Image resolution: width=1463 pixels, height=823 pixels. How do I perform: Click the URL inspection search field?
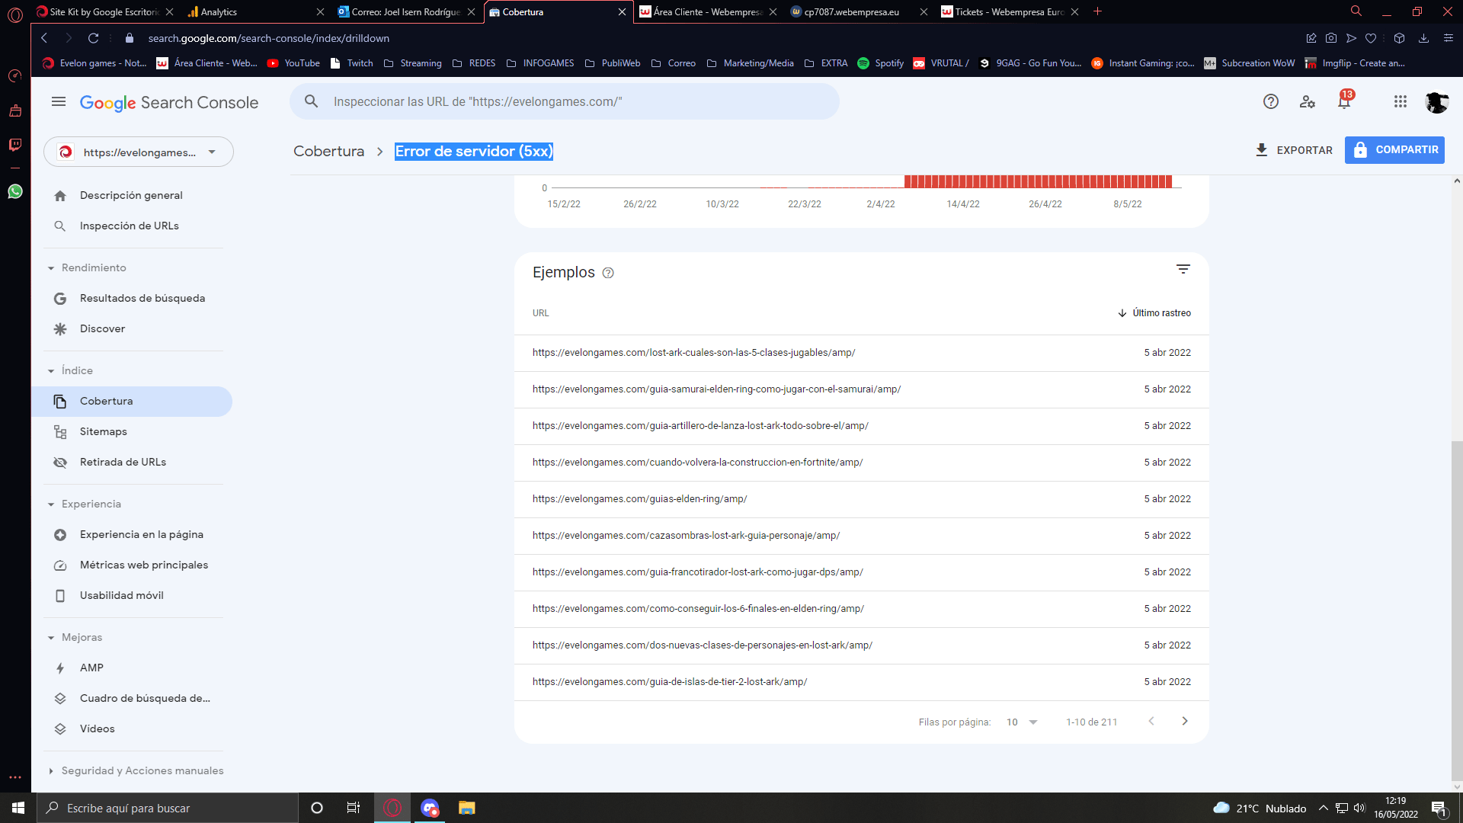[x=565, y=101]
